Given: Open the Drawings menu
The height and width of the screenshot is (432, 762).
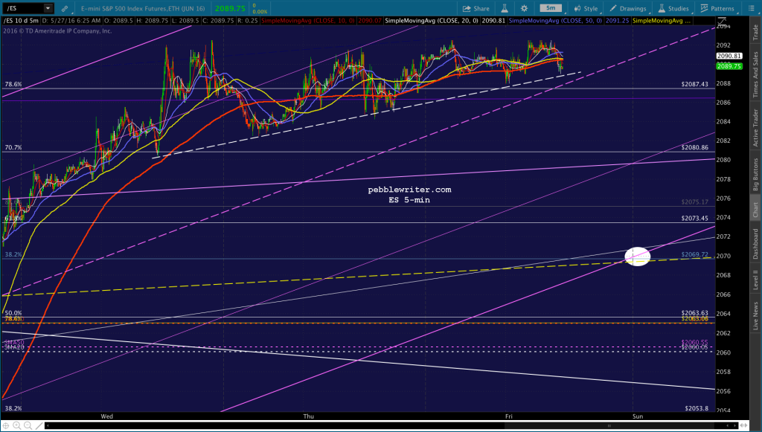Looking at the screenshot, I should tap(628, 8).
